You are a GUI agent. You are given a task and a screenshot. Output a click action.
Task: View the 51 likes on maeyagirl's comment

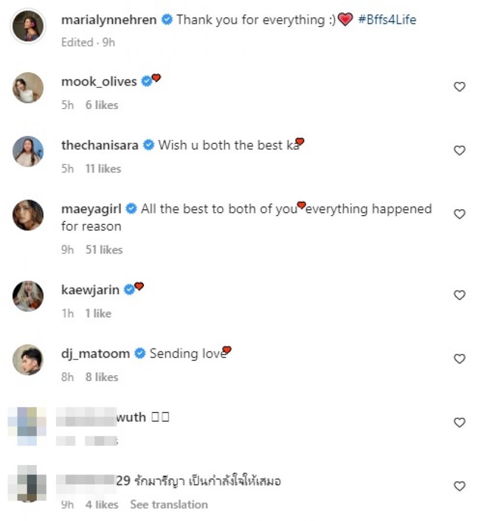pyautogui.click(x=104, y=249)
